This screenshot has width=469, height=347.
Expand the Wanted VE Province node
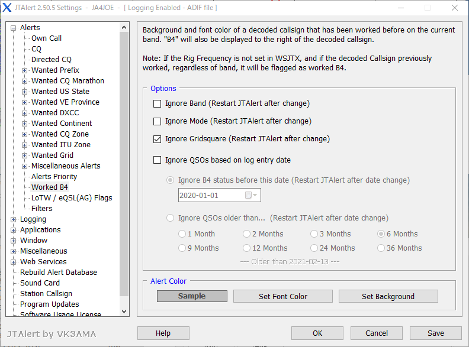tap(24, 102)
